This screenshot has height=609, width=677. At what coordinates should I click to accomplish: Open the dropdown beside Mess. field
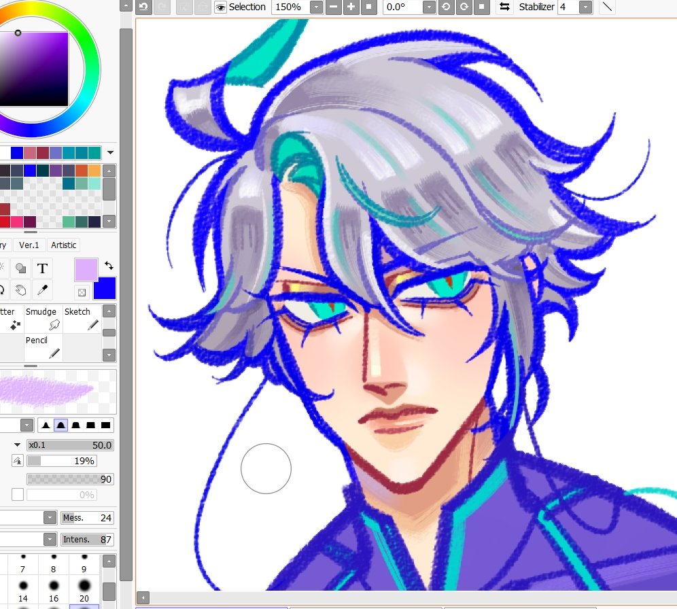(x=50, y=517)
